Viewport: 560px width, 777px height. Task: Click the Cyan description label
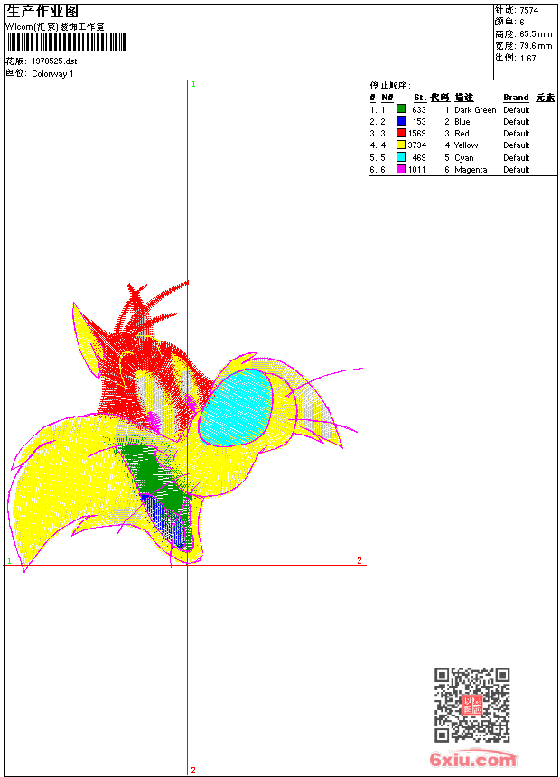tap(464, 157)
